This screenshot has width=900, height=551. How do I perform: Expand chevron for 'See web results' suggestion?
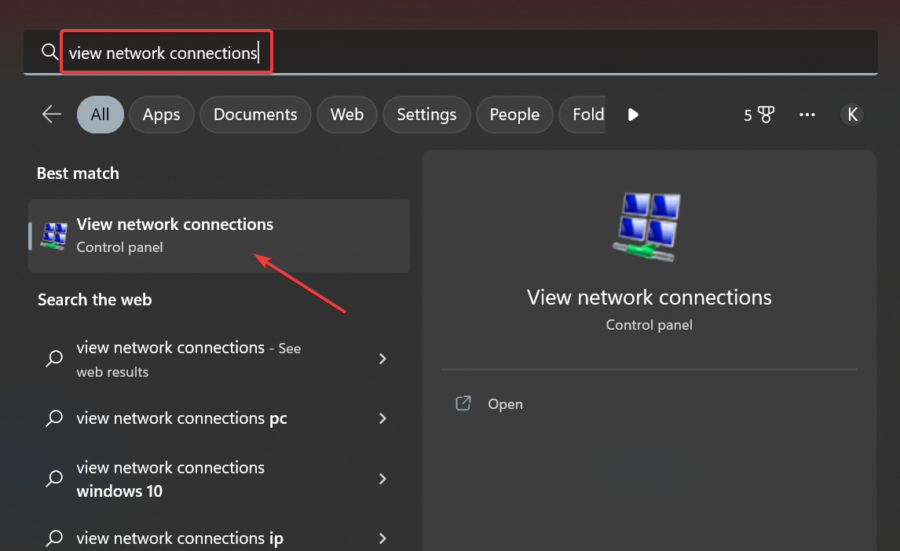click(x=382, y=359)
